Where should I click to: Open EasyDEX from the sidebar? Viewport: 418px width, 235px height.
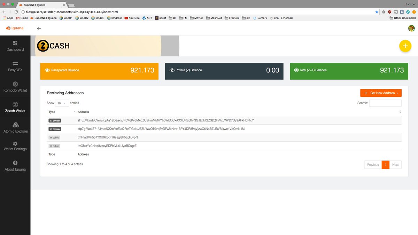point(15,66)
